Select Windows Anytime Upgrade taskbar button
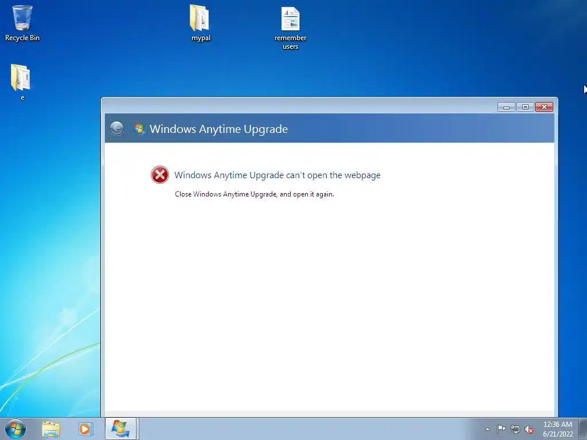 (122, 429)
